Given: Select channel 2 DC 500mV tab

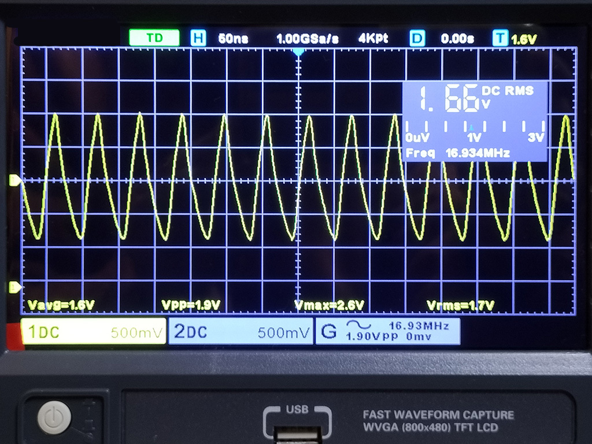Looking at the screenshot, I should pos(240,331).
